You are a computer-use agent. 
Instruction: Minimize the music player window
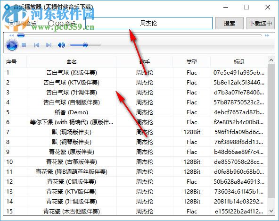click(x=226, y=7)
